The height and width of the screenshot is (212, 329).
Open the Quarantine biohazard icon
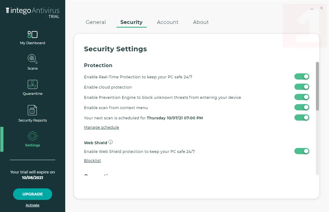pyautogui.click(x=32, y=84)
